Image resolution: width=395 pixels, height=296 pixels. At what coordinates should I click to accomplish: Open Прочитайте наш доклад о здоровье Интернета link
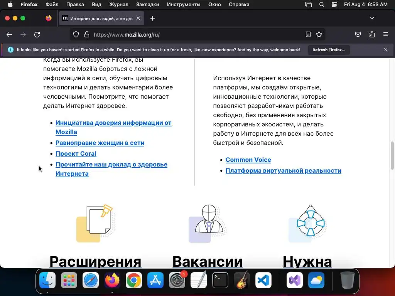[x=111, y=169]
